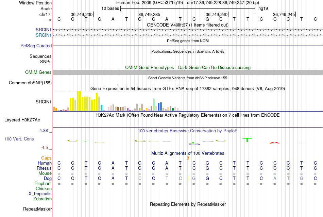This screenshot has height=217, width=323.
Task: Click the orange gap number 8
Action: tap(188, 158)
